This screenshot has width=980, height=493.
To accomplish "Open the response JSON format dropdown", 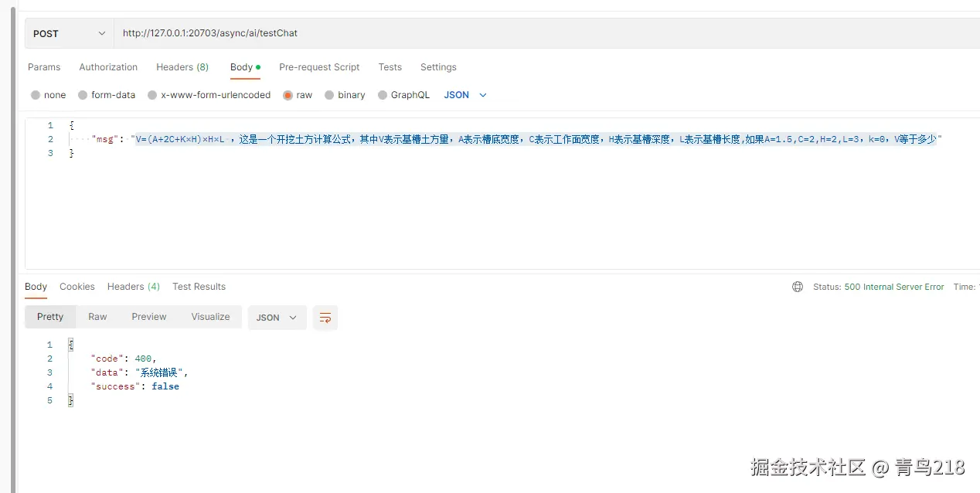I will (277, 318).
